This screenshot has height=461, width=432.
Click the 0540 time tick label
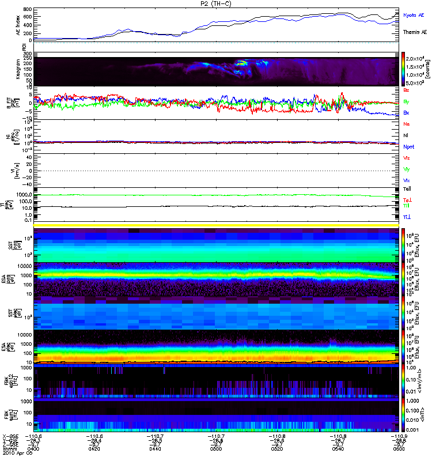(x=338, y=449)
